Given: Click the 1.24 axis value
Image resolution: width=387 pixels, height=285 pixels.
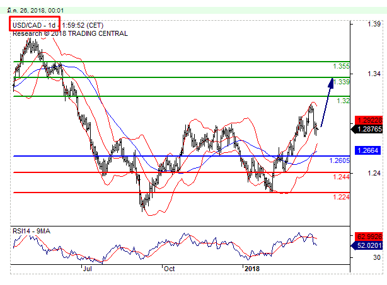Looking at the screenshot, I should [374, 173].
